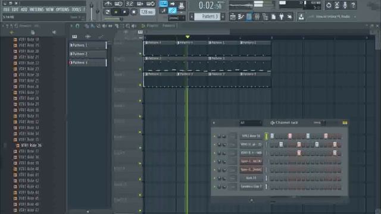Open the TOOLS menu
Viewport: 381px width, 214px height.
pos(76,10)
